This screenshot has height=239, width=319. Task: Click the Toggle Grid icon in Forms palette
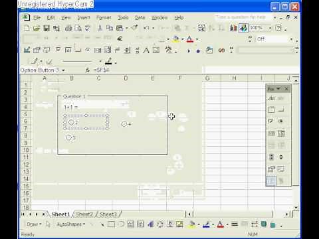pos(271,181)
